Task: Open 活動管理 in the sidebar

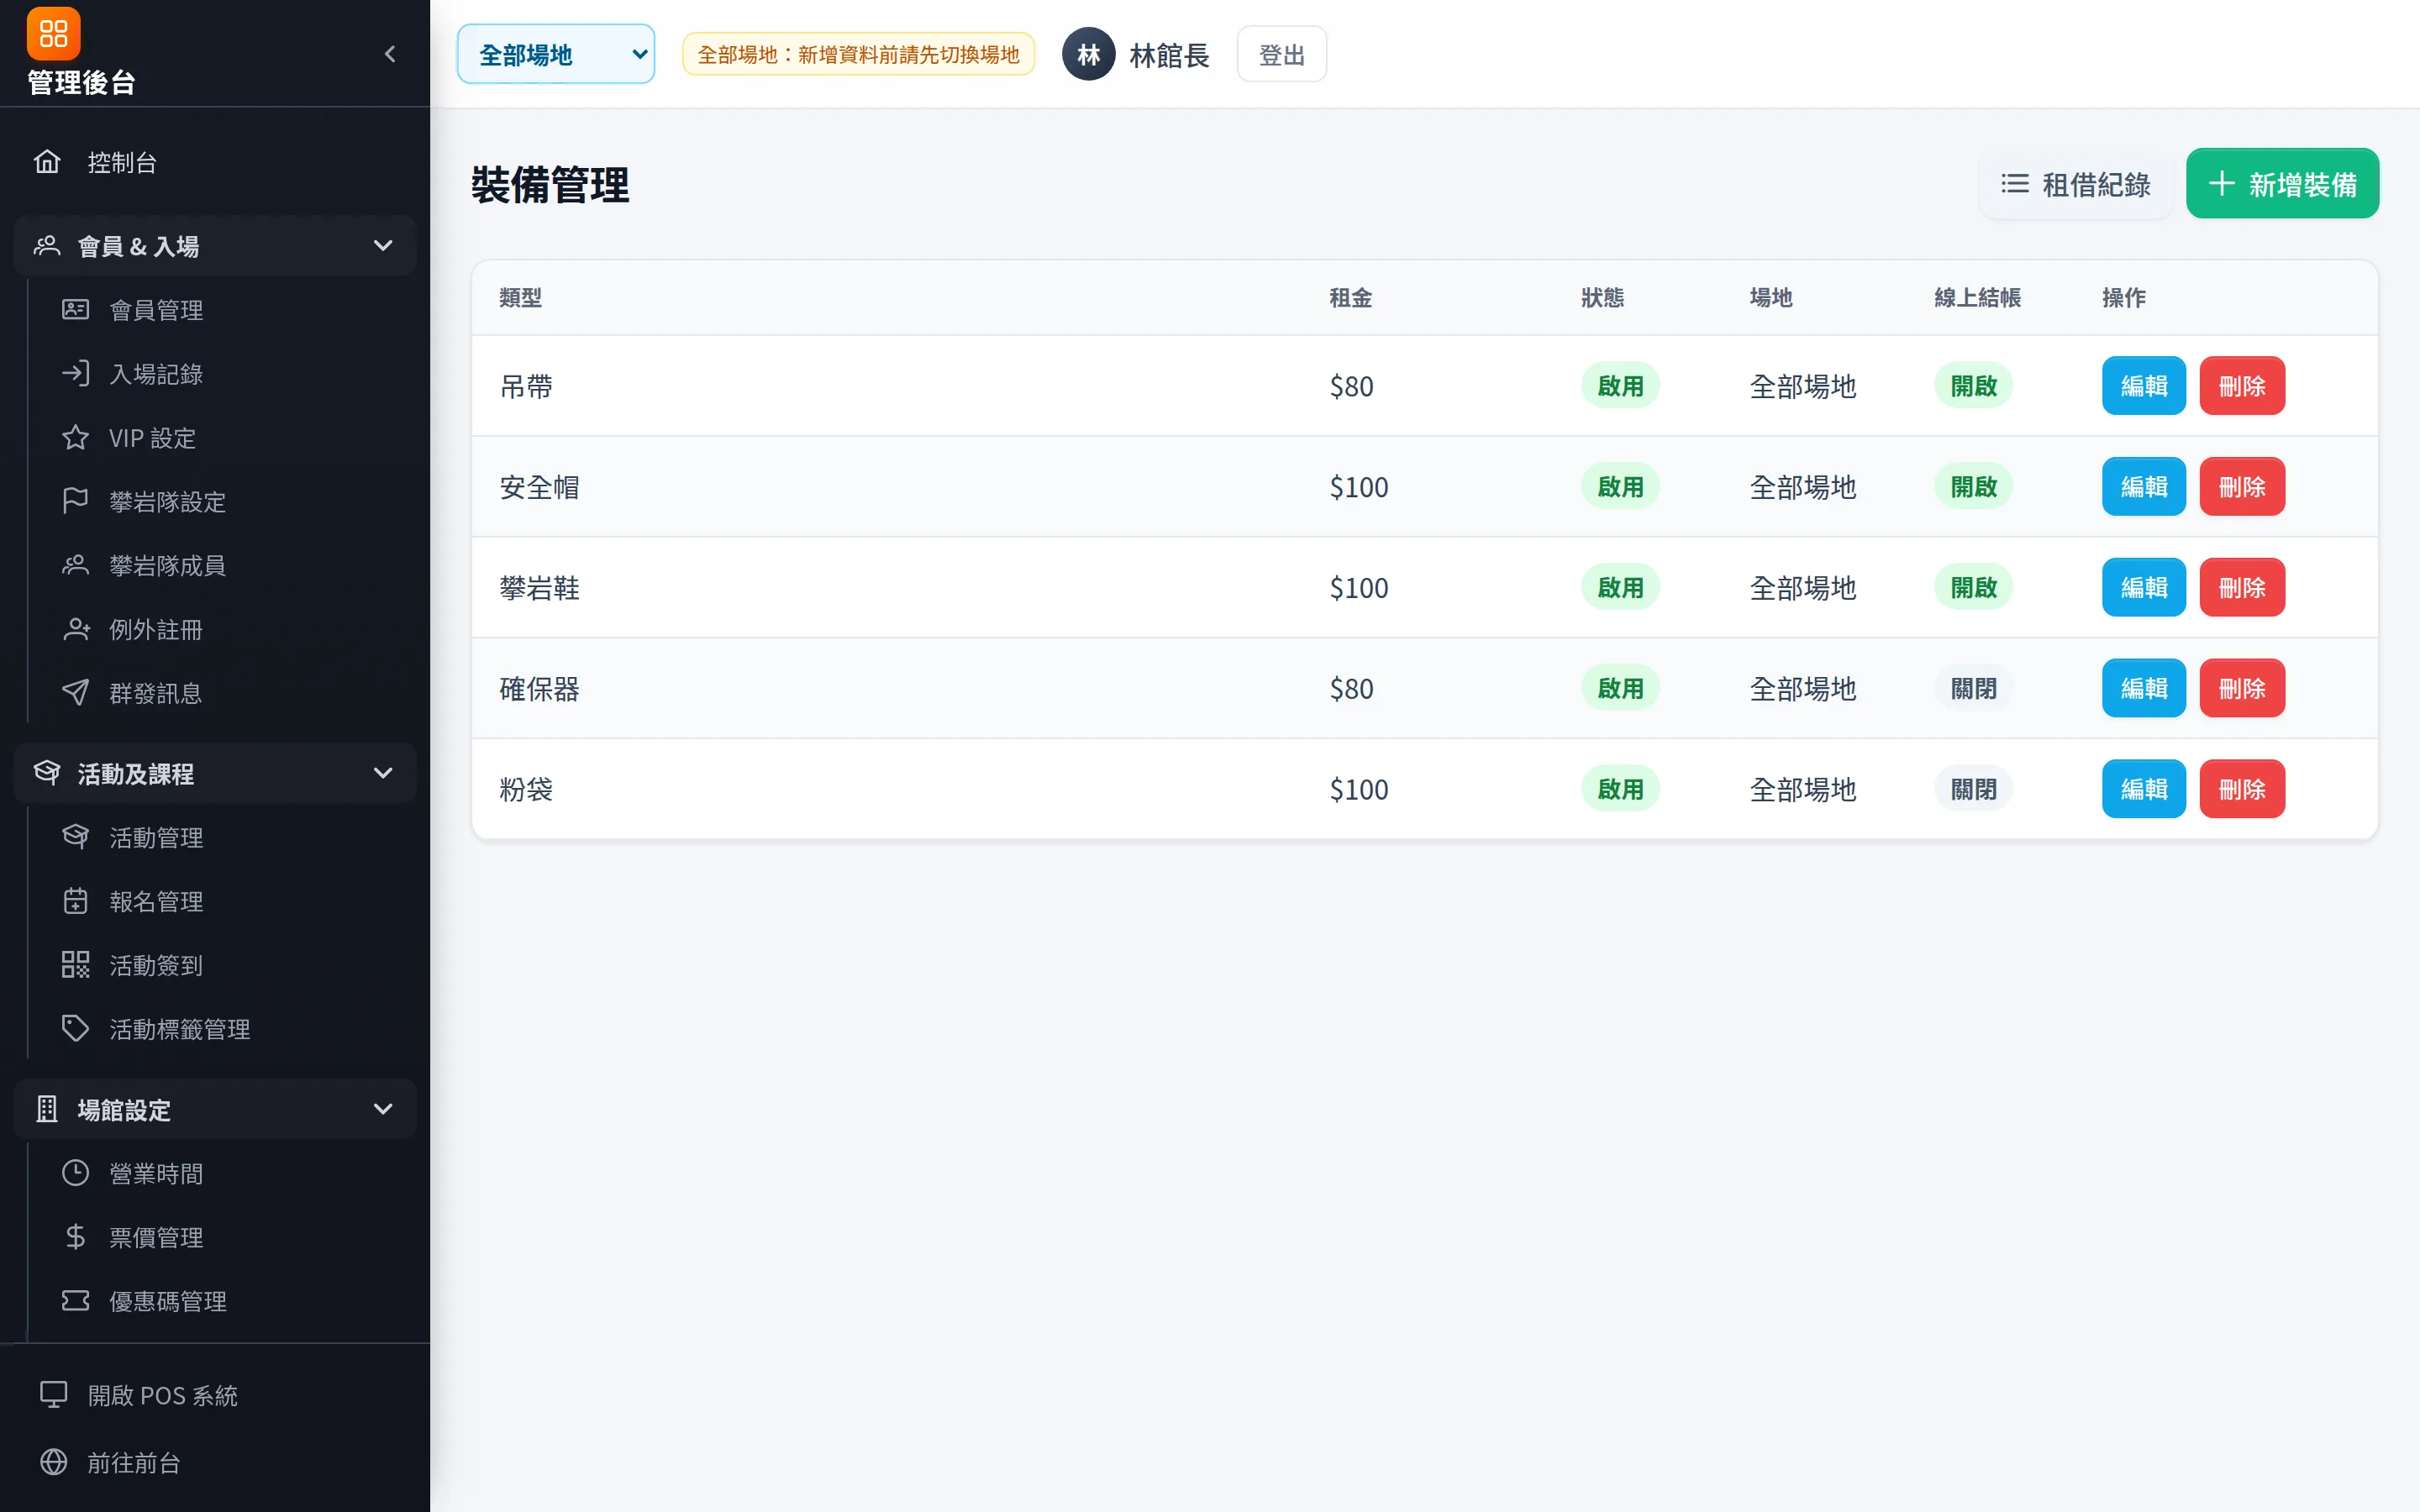Action: [156, 837]
